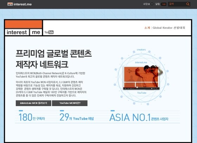197x143 pixels.
Task: Click the interest.me logo in header
Action: [19, 4]
